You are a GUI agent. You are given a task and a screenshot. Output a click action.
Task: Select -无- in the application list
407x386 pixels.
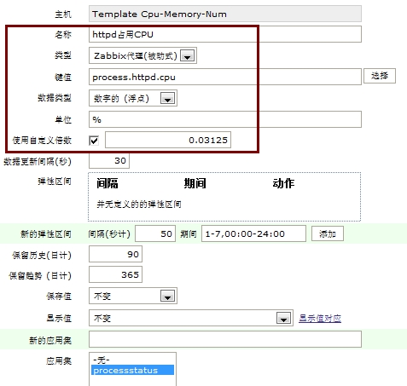click(x=102, y=360)
